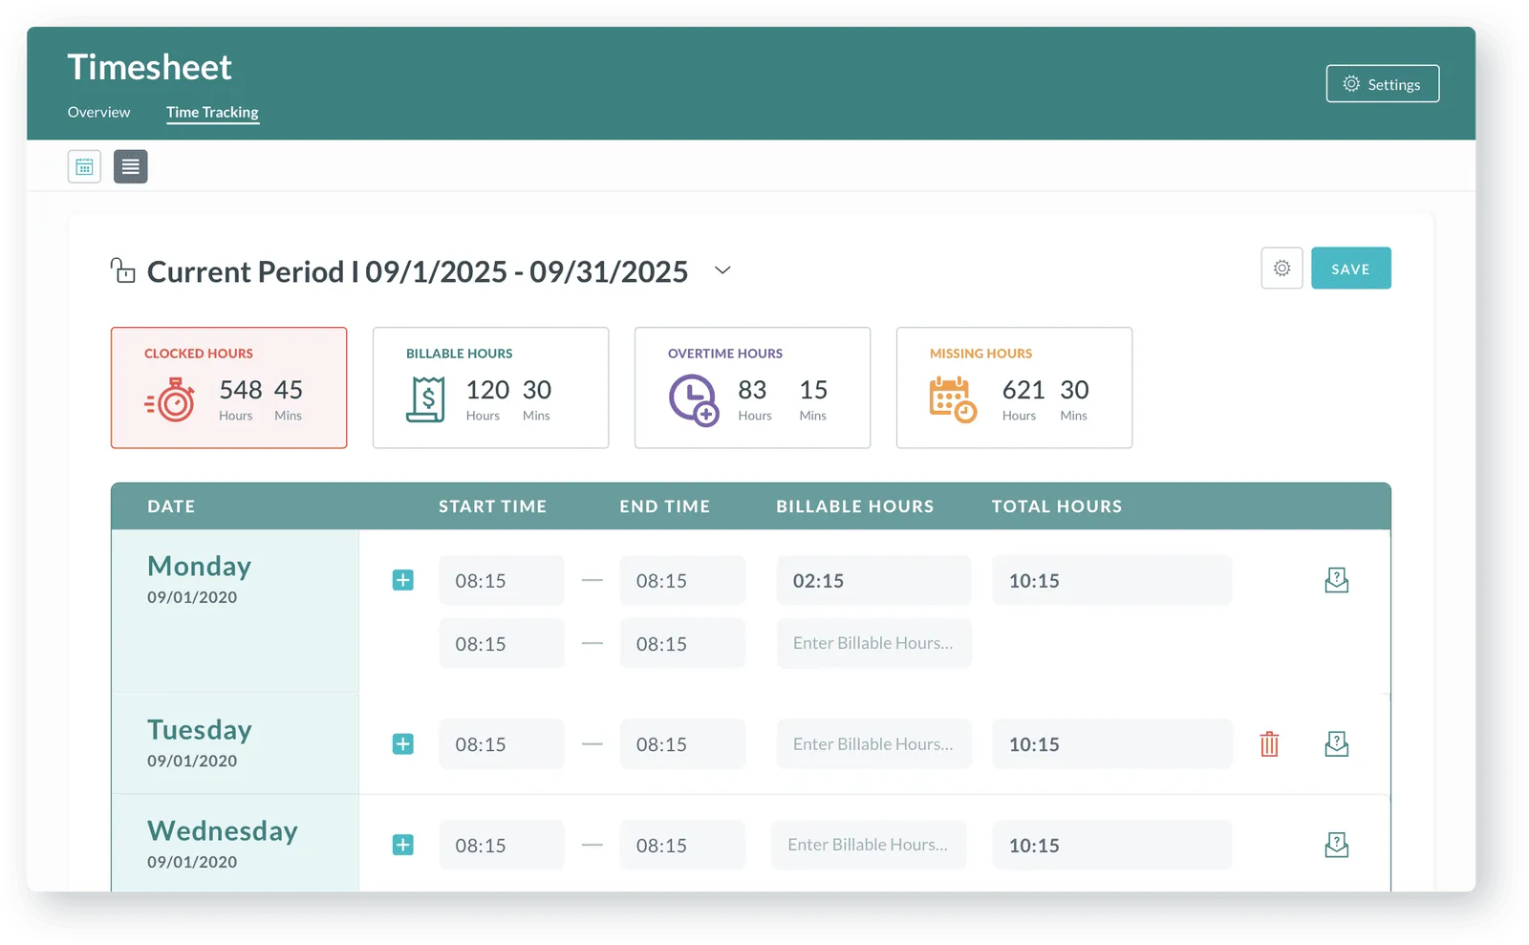Click the TOTAL HOURS column header

1057,506
